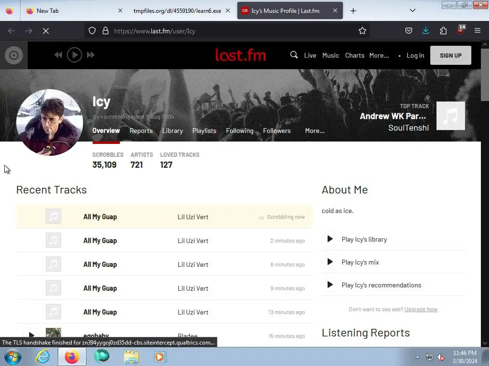The width and height of the screenshot is (489, 366).
Task: Open Last.fm search magnifier
Action: coord(294,55)
